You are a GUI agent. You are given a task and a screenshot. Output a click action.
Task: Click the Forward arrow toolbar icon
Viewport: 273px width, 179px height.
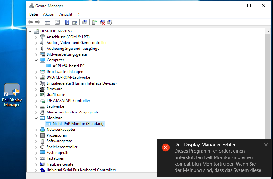click(38, 22)
